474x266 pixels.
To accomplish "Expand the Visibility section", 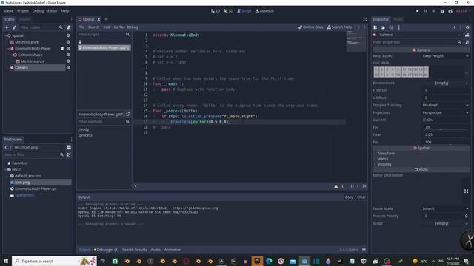I will coord(384,164).
